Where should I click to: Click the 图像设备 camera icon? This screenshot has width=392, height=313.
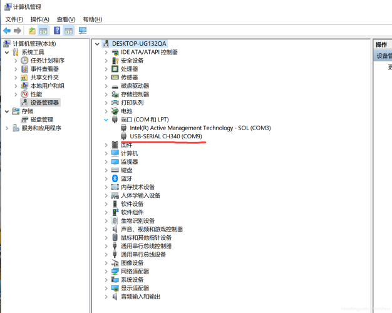click(x=115, y=263)
